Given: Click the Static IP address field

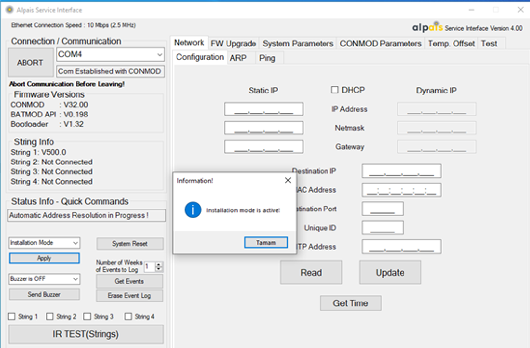Looking at the screenshot, I should point(264,109).
